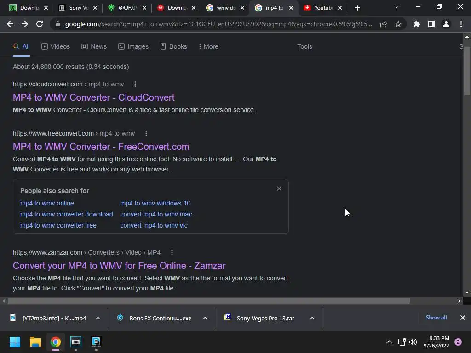This screenshot has height=353, width=471.
Task: Click the address bar URL field
Action: (x=218, y=24)
